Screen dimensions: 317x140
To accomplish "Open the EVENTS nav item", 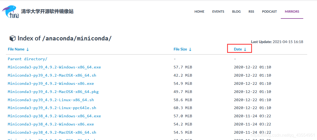I will point(218,12).
